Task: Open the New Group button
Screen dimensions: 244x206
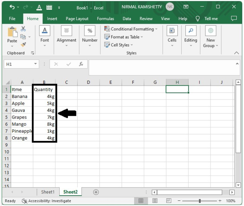Action: 211,37
